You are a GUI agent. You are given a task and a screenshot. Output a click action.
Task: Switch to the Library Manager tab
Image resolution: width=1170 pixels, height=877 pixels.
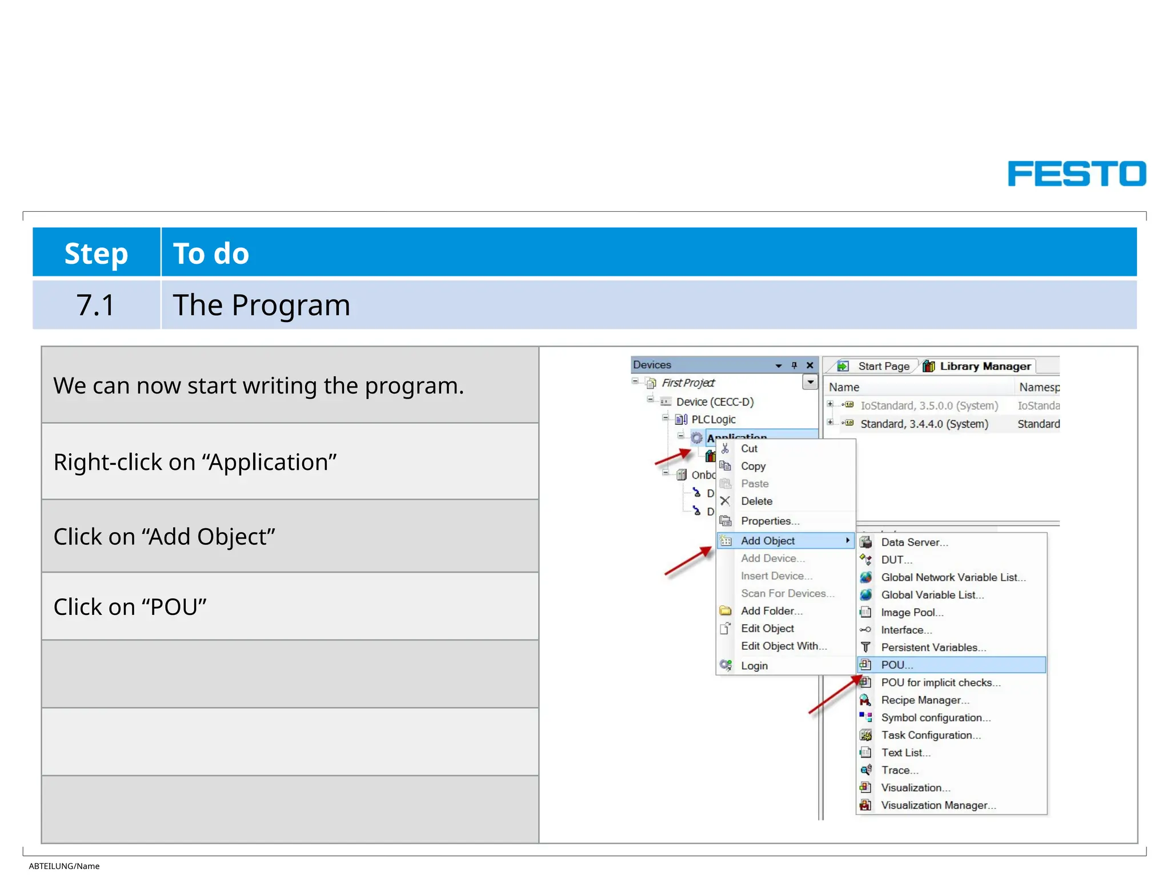tap(978, 366)
